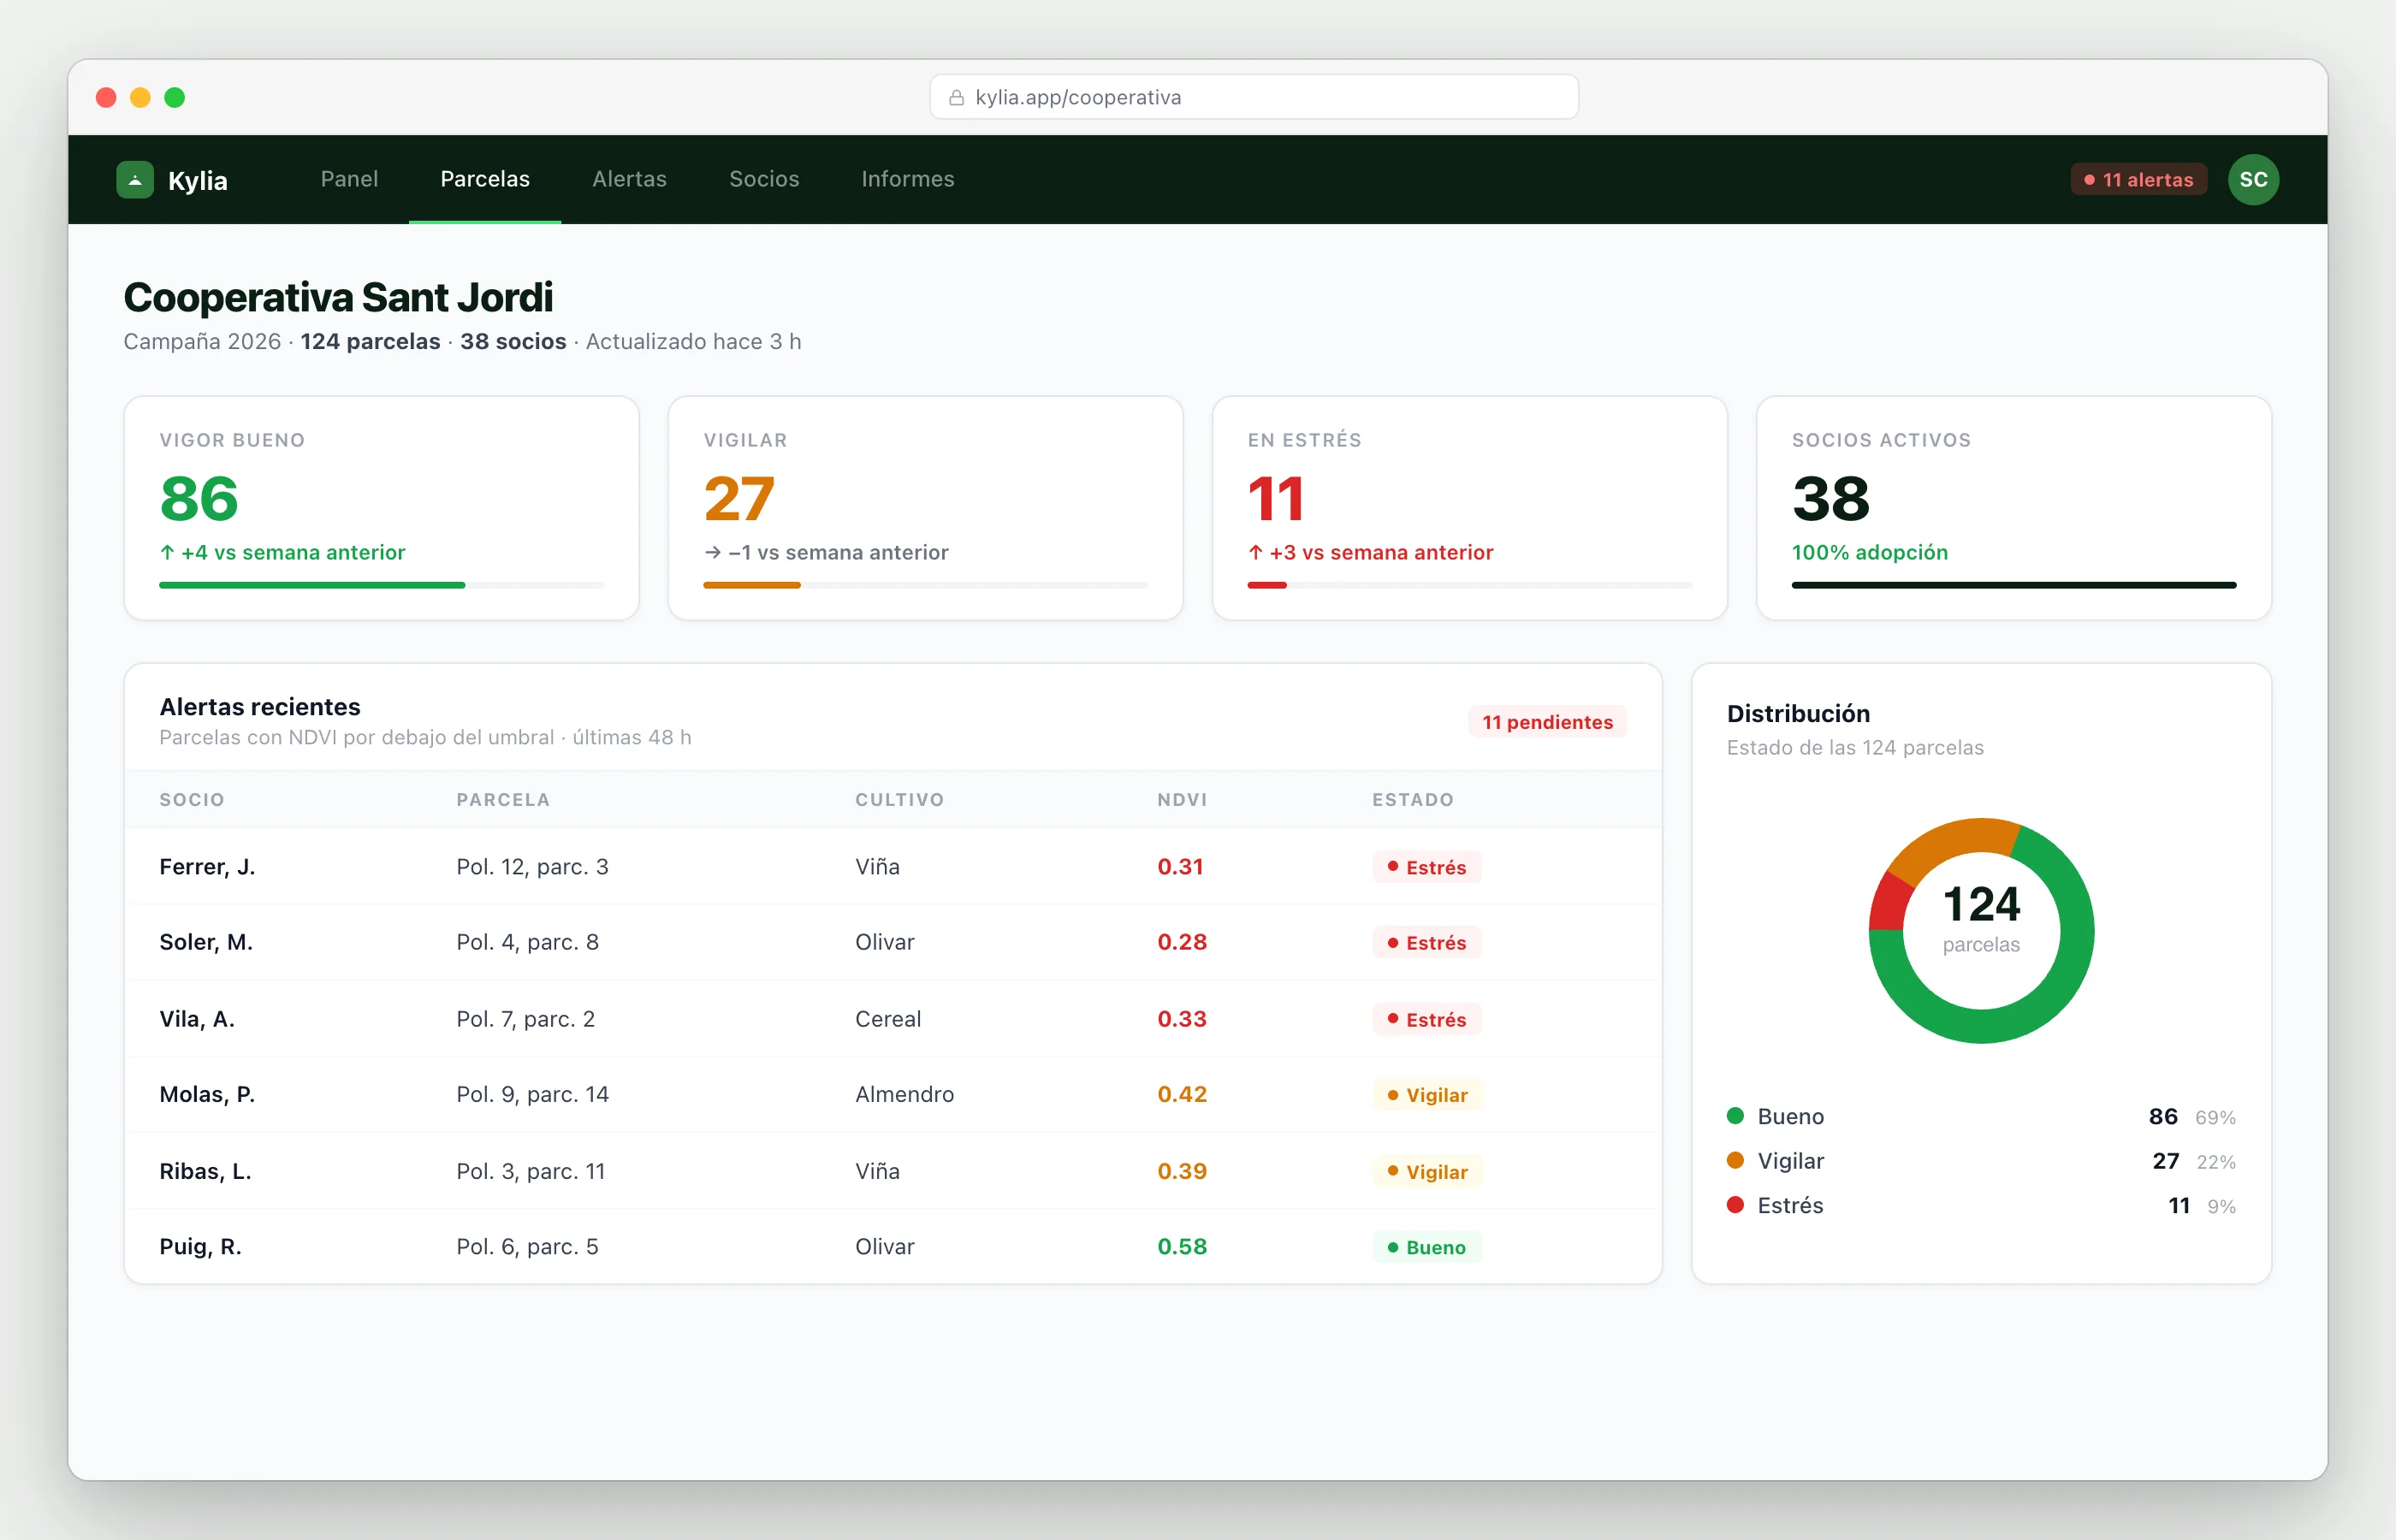Click the Vigor Bueno green progress bar

point(312,585)
